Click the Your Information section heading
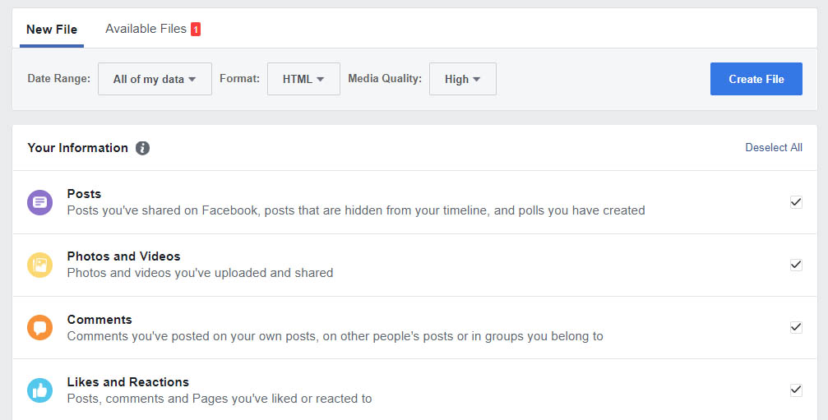Image resolution: width=828 pixels, height=420 pixels. click(x=77, y=148)
